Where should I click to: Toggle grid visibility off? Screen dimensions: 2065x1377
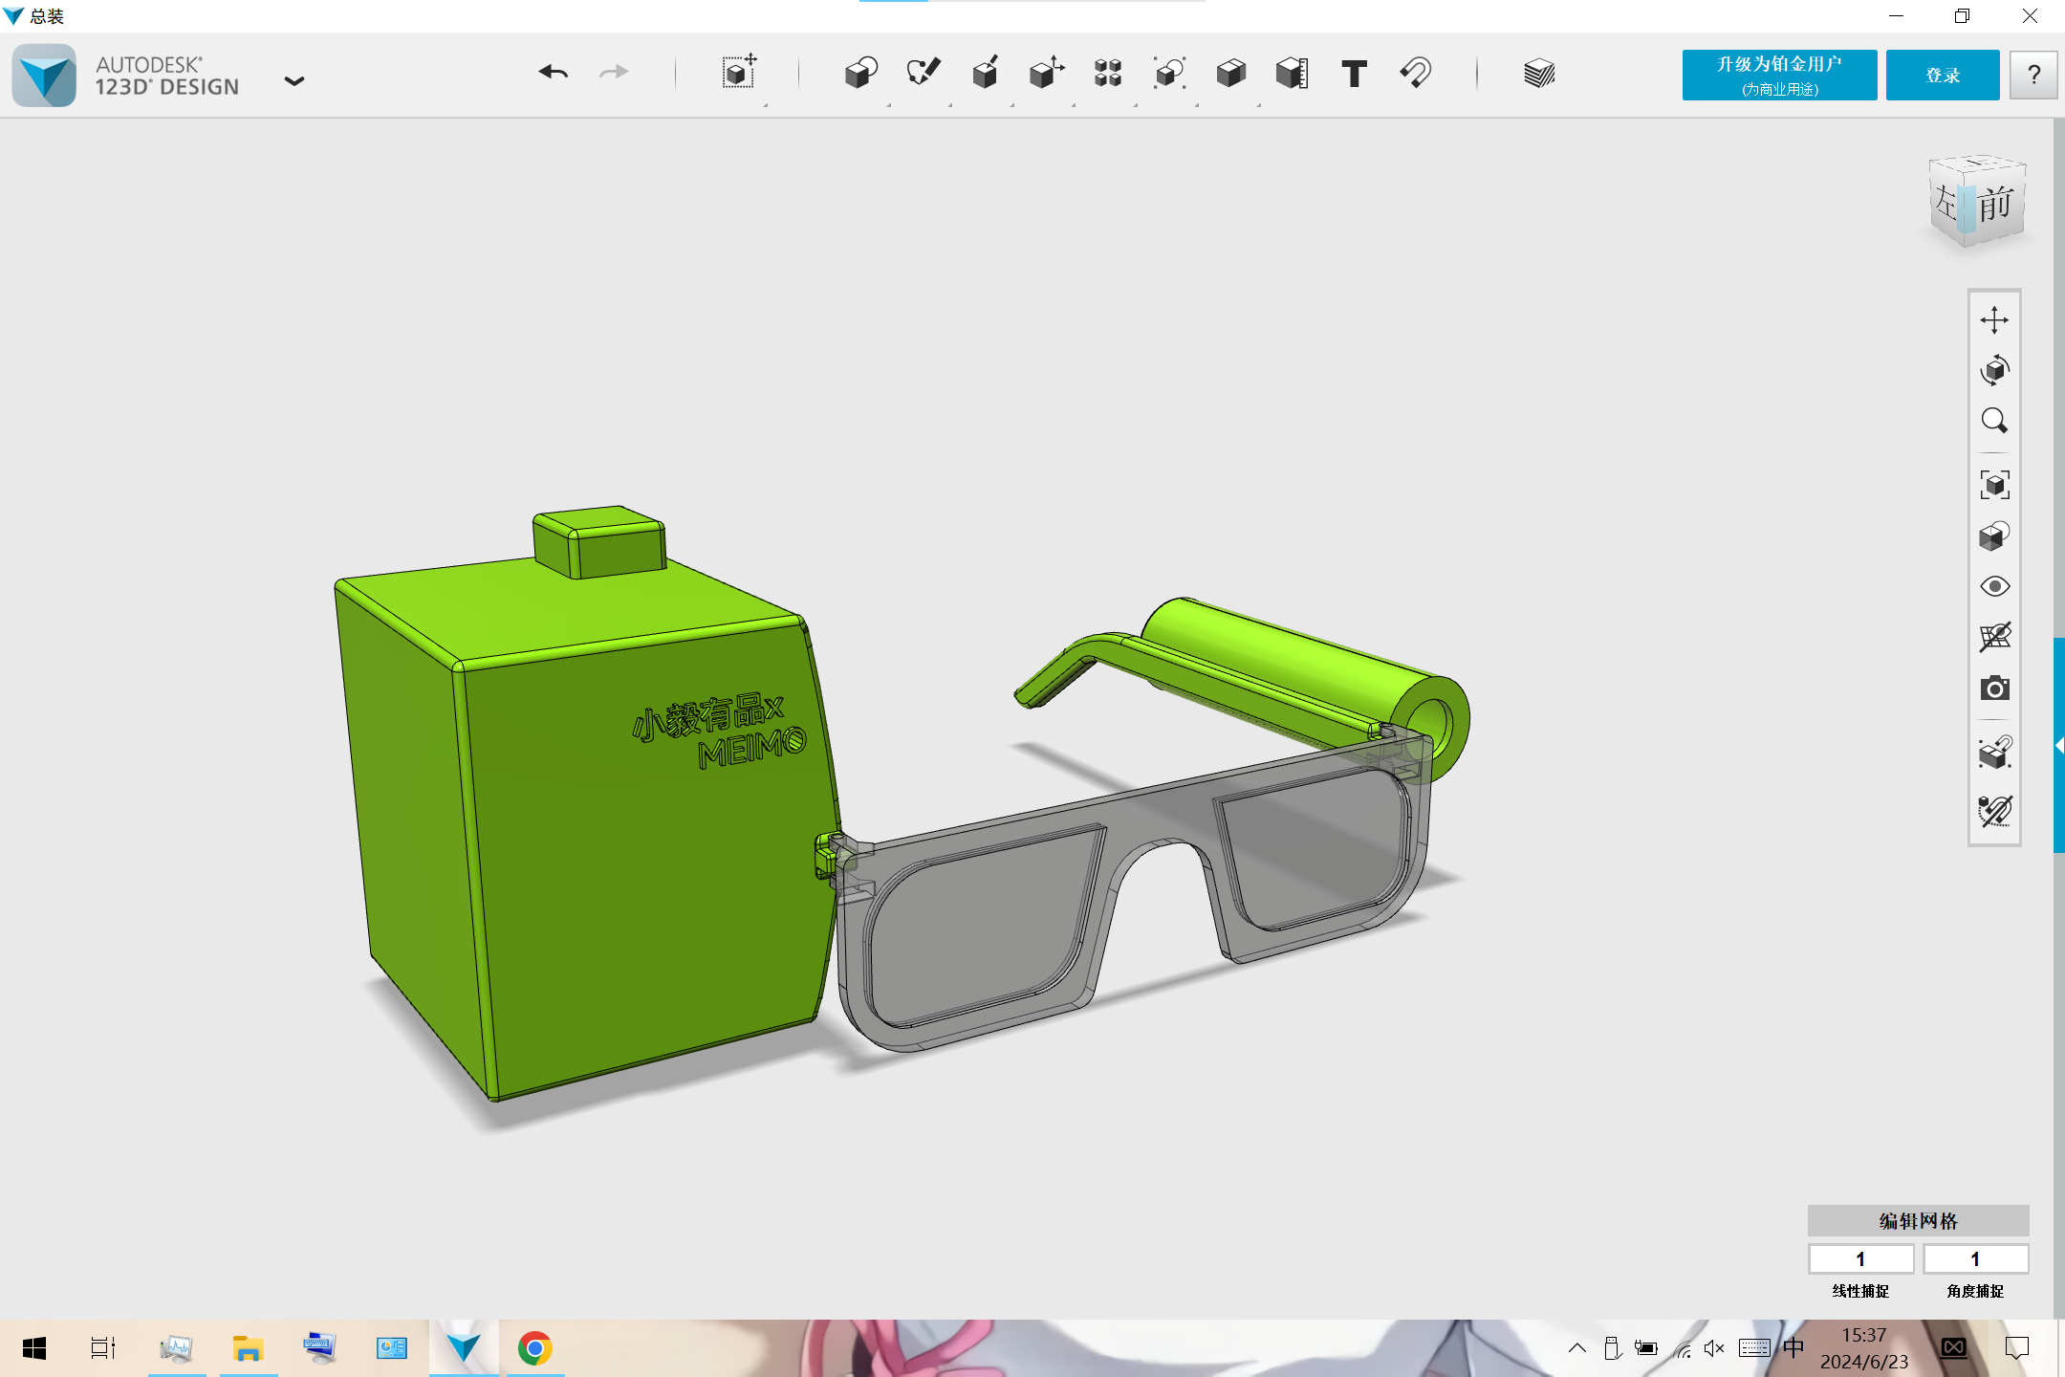1994,637
